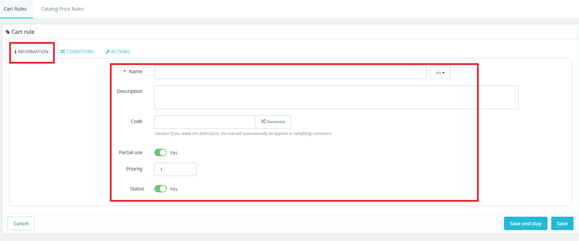Click the Yes label beside Partial use

click(x=174, y=153)
